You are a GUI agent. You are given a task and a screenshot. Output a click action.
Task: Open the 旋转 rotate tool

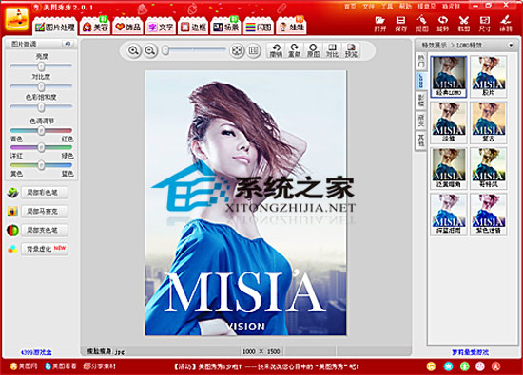(x=442, y=24)
